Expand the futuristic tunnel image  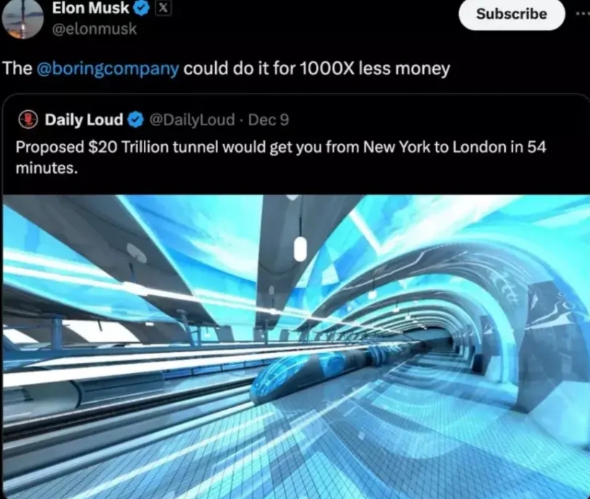pos(296,346)
